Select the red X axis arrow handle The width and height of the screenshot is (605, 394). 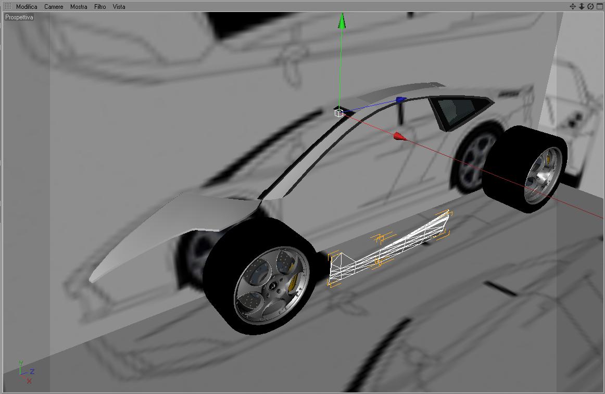[400, 136]
